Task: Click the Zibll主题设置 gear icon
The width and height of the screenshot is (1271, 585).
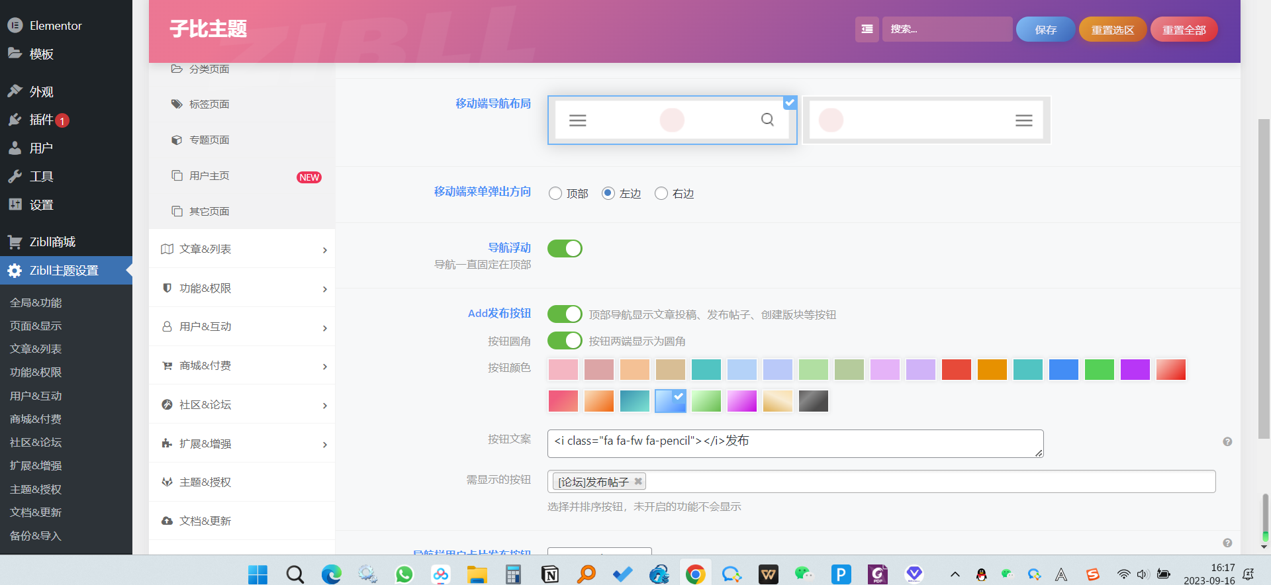Action: pyautogui.click(x=15, y=270)
